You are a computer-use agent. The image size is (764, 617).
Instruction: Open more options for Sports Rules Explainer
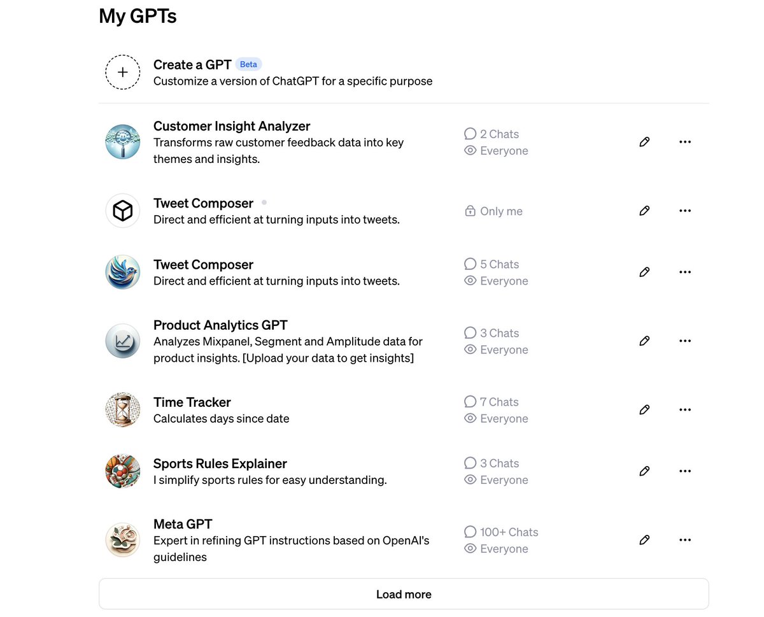tap(685, 471)
